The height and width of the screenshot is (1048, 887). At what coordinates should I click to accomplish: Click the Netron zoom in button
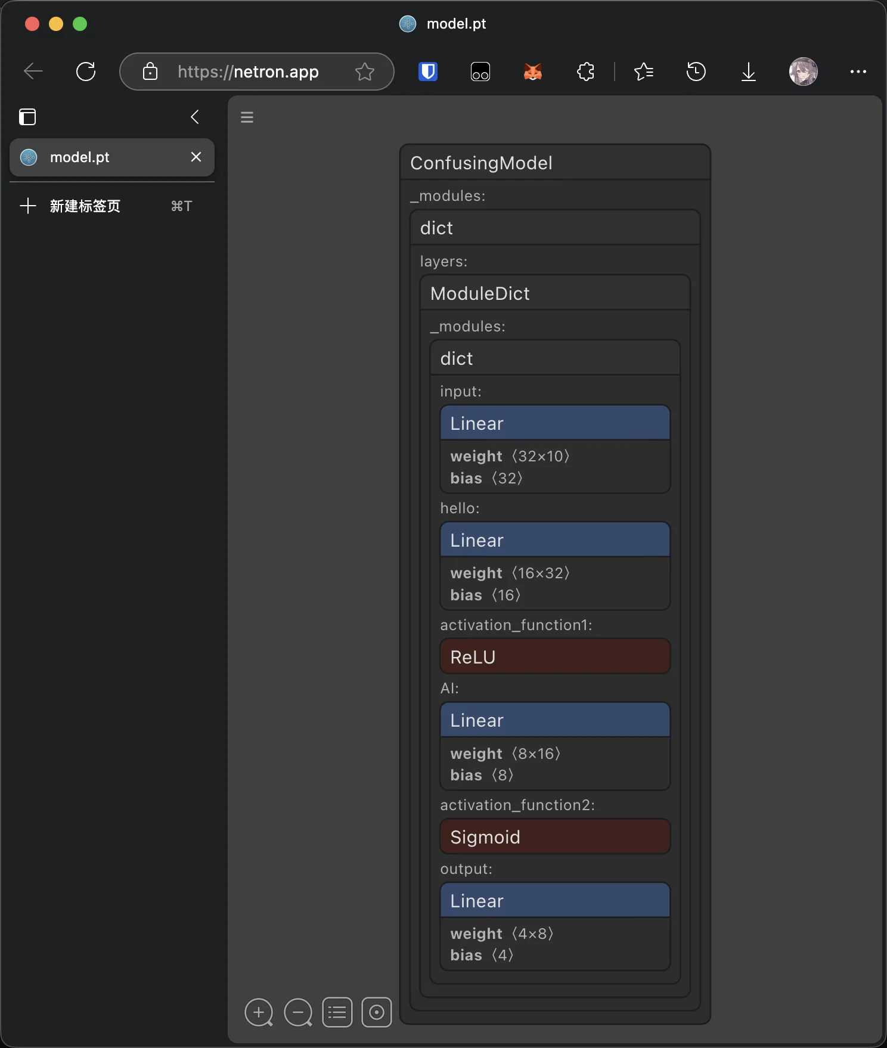pos(259,1012)
